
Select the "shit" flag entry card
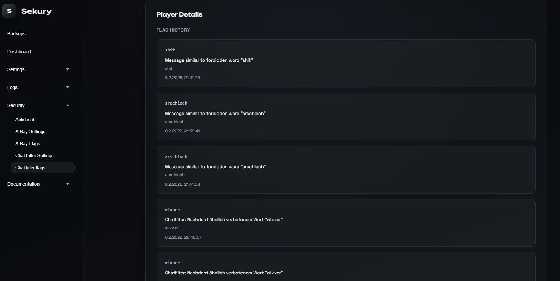[346, 63]
